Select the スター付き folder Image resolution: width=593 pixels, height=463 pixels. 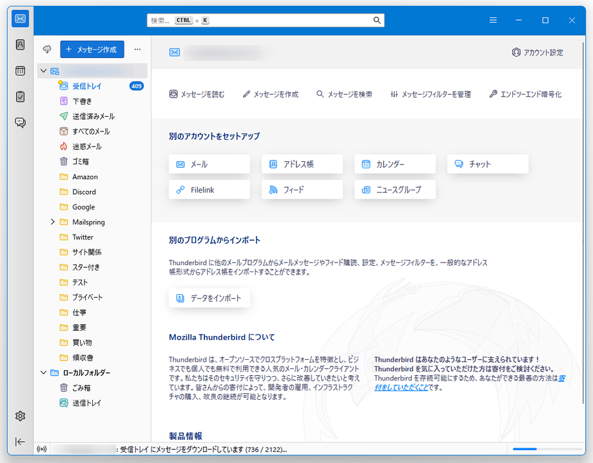[92, 268]
